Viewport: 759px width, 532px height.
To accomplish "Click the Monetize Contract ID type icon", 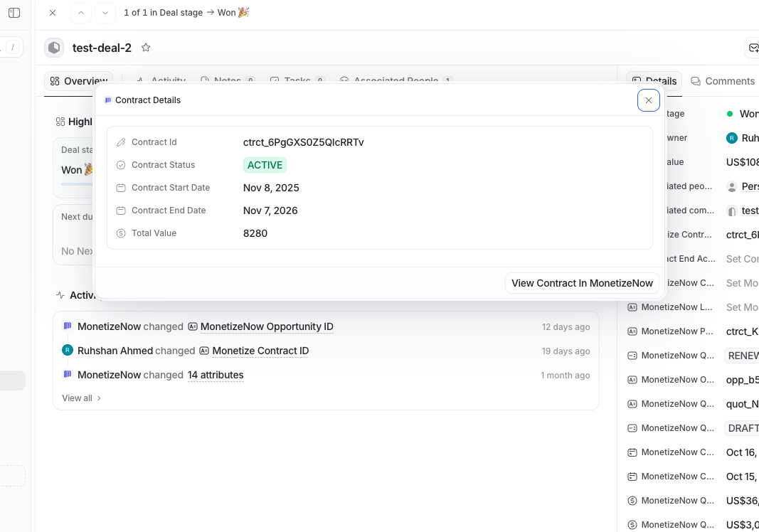I will tap(204, 351).
